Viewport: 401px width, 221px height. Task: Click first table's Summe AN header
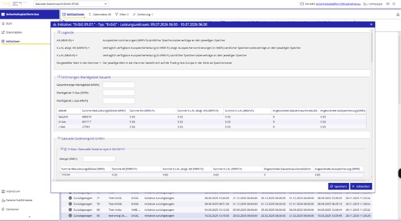(x=152, y=110)
